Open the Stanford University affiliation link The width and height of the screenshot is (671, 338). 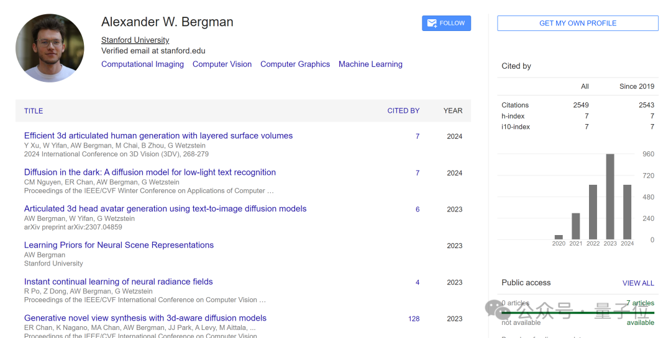135,40
